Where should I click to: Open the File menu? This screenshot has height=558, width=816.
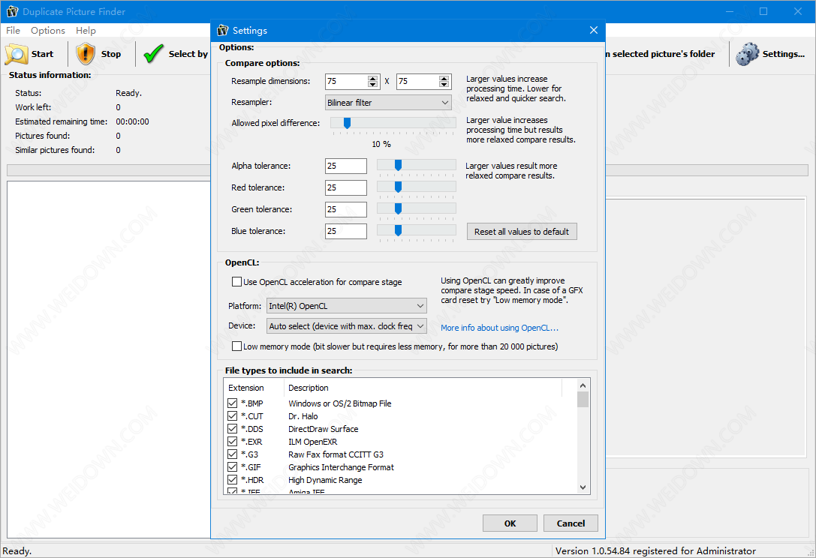[13, 30]
